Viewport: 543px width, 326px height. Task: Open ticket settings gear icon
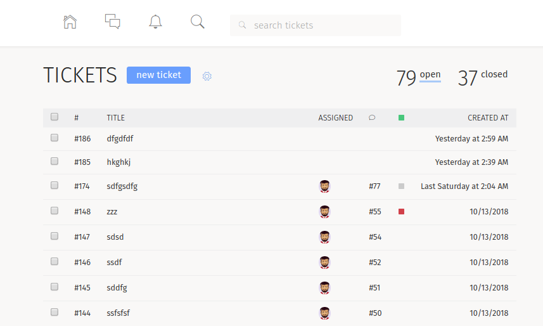[207, 76]
